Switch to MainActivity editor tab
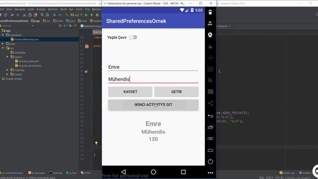Screen dimensions: 318x179 tap(91, 26)
